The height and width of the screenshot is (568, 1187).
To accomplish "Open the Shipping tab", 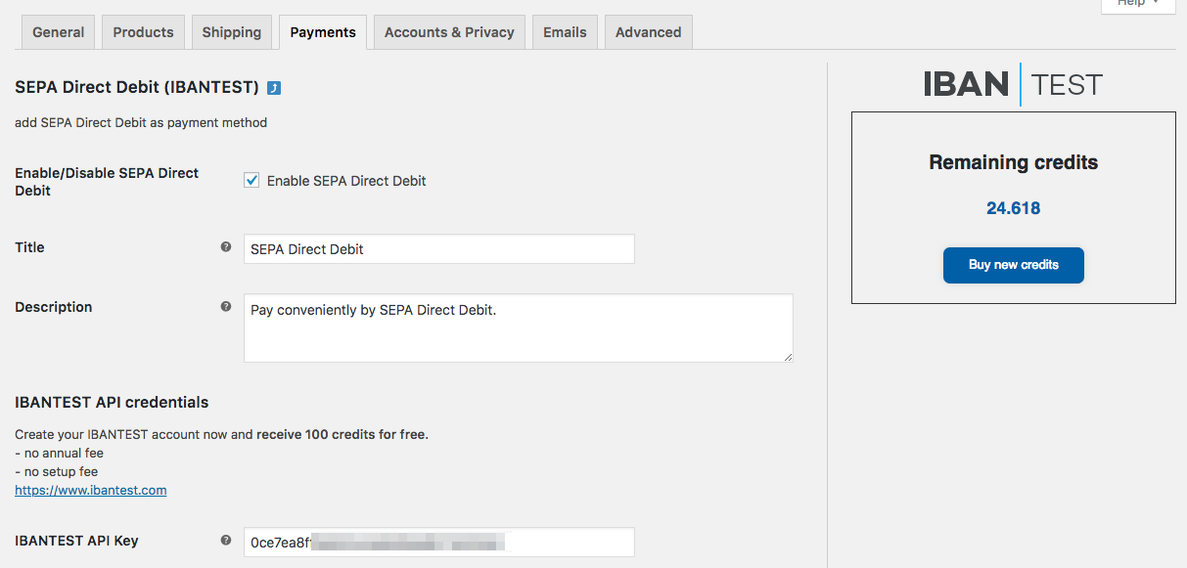I will point(232,32).
